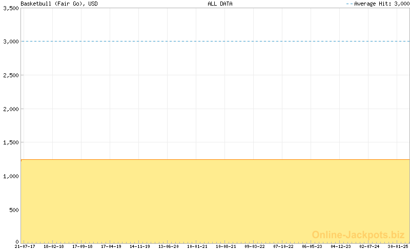The image size is (410, 251).
Task: Select the 1,000 y-axis label
Action: [10, 176]
